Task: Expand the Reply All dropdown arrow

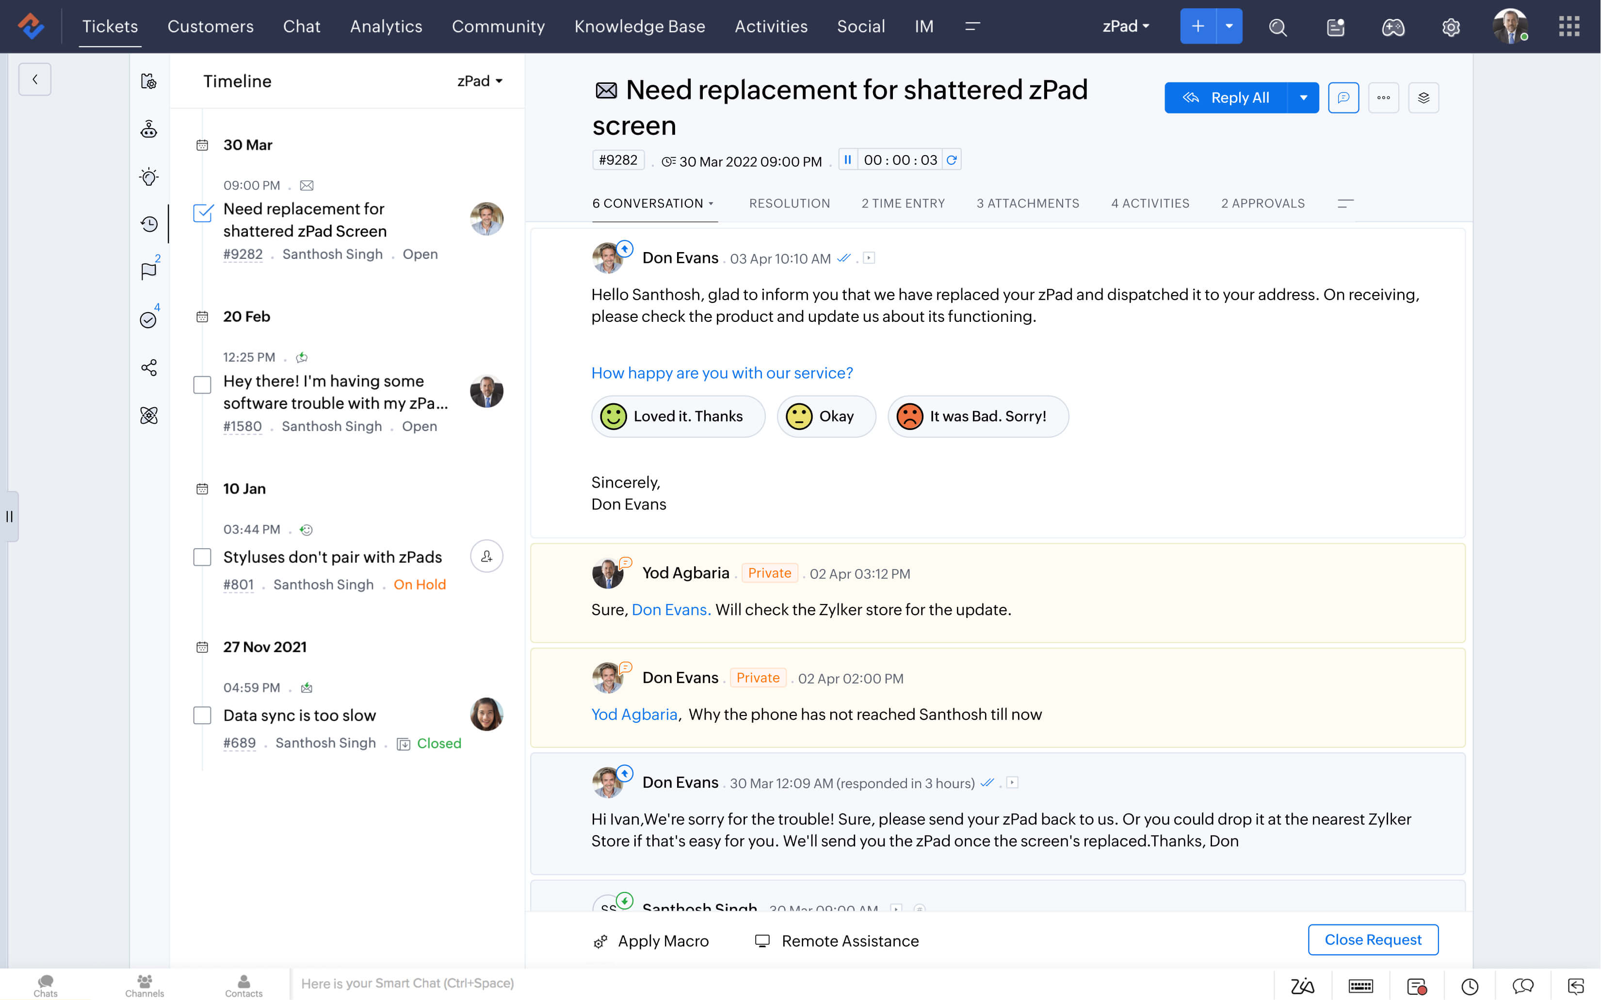Action: (x=1304, y=97)
